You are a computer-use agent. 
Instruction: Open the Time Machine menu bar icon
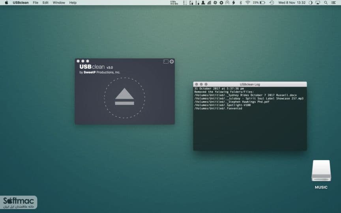click(x=272, y=3)
